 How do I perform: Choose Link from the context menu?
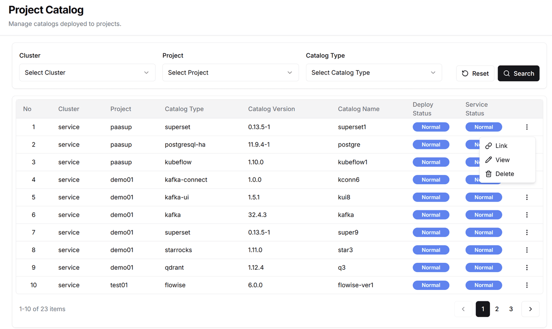point(501,146)
